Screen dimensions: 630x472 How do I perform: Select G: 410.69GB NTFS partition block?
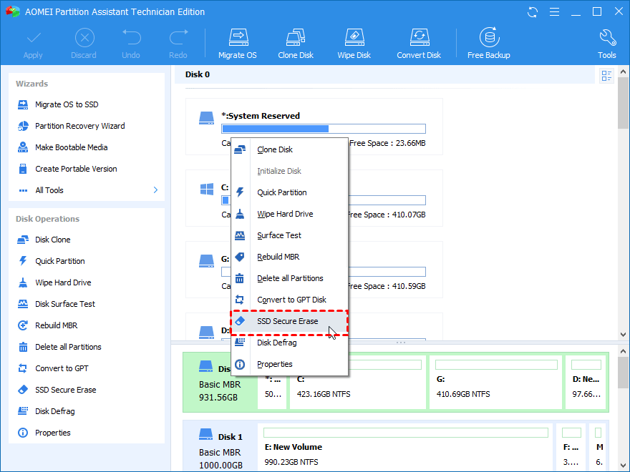(496, 383)
